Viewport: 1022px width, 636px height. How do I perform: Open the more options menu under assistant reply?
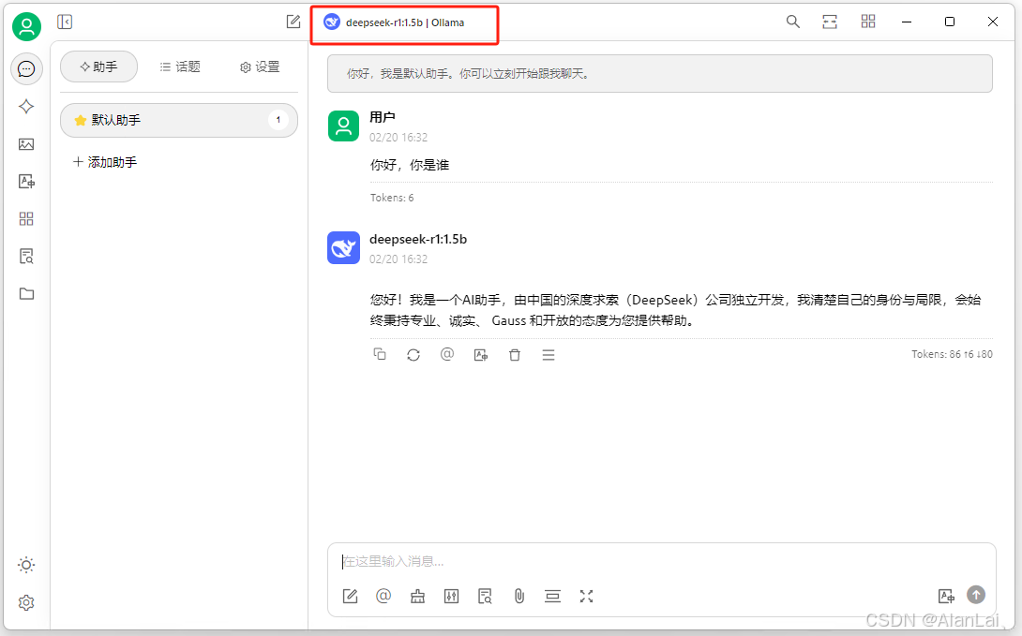pyautogui.click(x=549, y=354)
